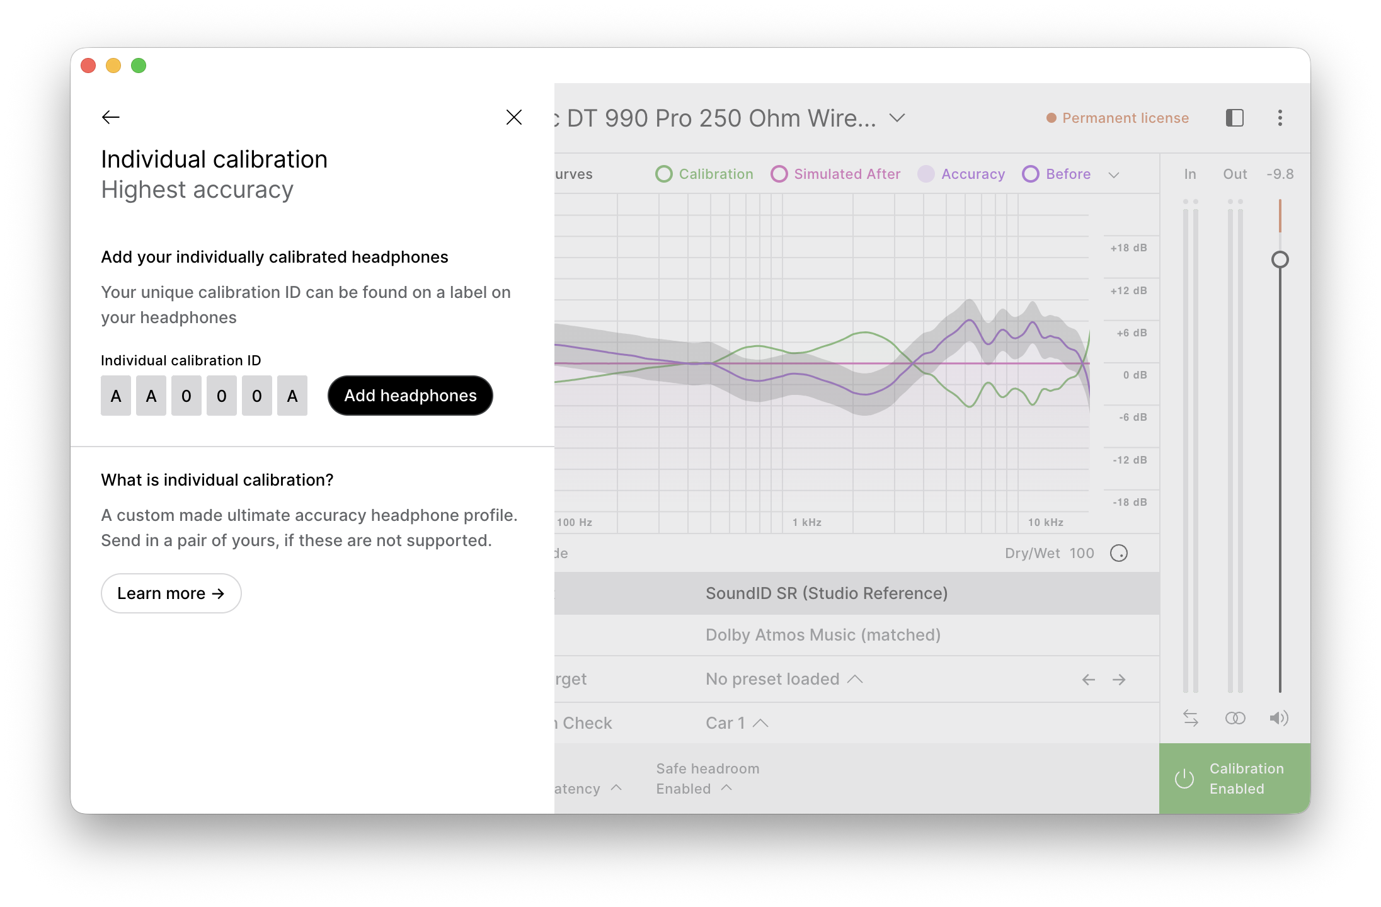Click the Dry/Wet knob
This screenshot has width=1381, height=907.
1119,553
